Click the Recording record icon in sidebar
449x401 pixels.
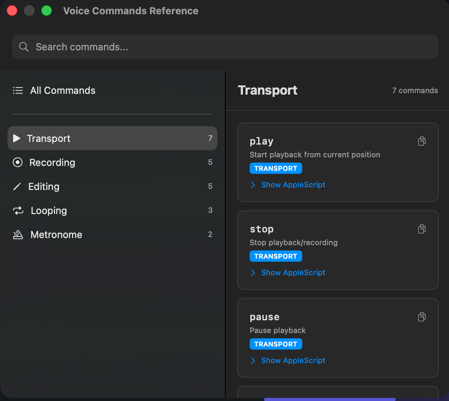[17, 162]
